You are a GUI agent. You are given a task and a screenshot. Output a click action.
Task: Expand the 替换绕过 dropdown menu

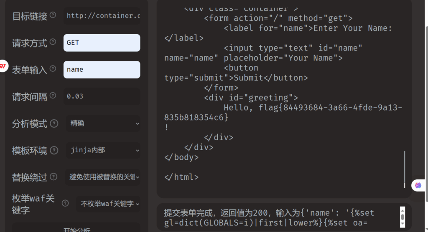[103, 177]
